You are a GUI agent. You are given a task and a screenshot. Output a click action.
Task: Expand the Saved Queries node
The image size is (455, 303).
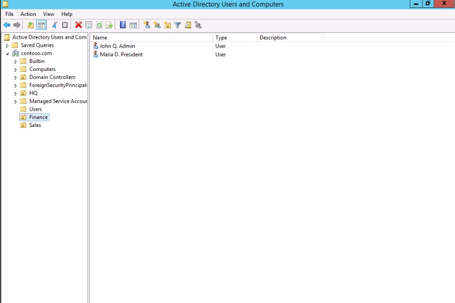[x=7, y=46]
